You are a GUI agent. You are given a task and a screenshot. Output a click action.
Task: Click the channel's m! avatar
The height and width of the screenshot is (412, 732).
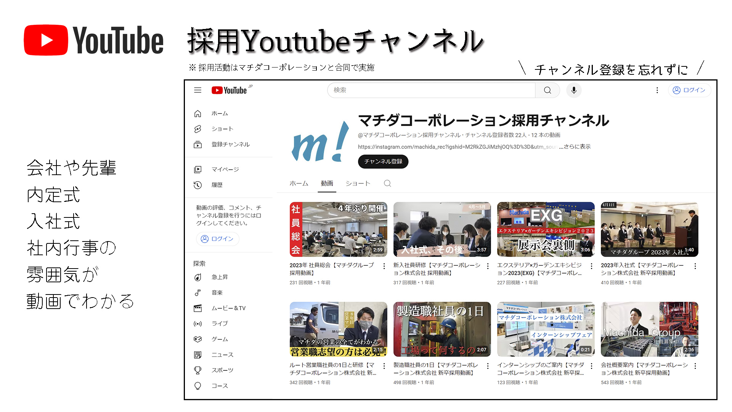click(x=320, y=142)
